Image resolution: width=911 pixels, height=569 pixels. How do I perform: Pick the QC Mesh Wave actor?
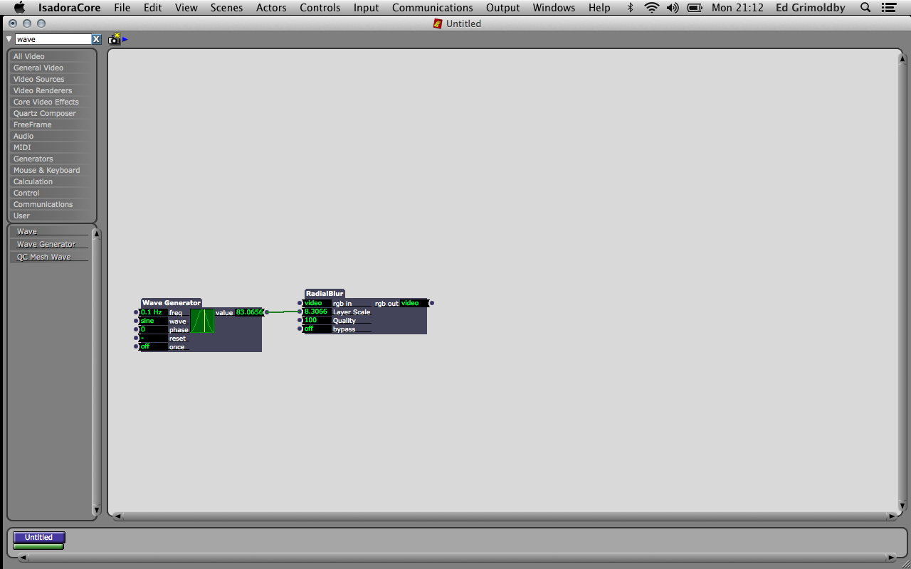pyautogui.click(x=50, y=257)
